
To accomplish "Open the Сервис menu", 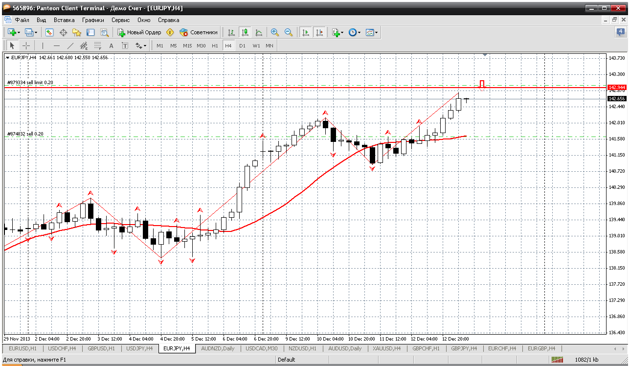I will [120, 20].
